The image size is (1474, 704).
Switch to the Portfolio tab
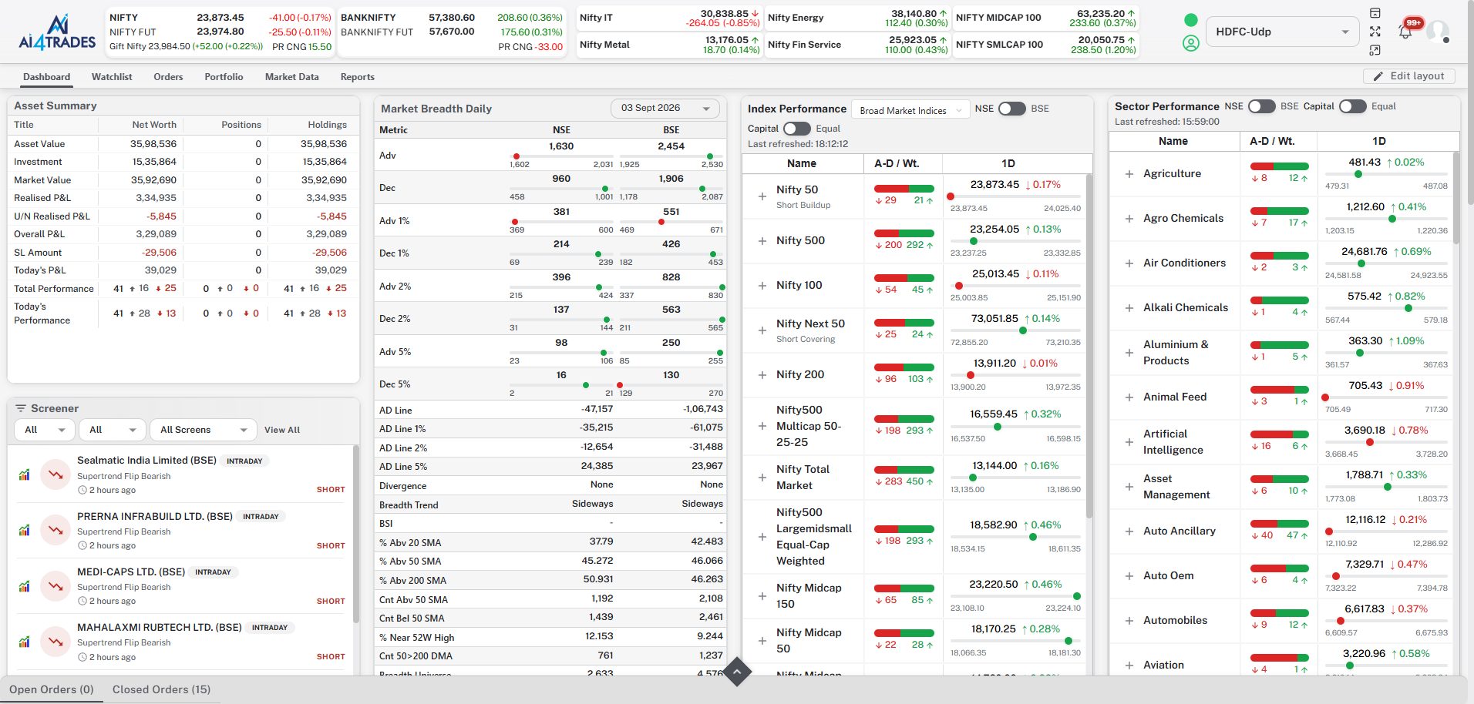tap(224, 77)
